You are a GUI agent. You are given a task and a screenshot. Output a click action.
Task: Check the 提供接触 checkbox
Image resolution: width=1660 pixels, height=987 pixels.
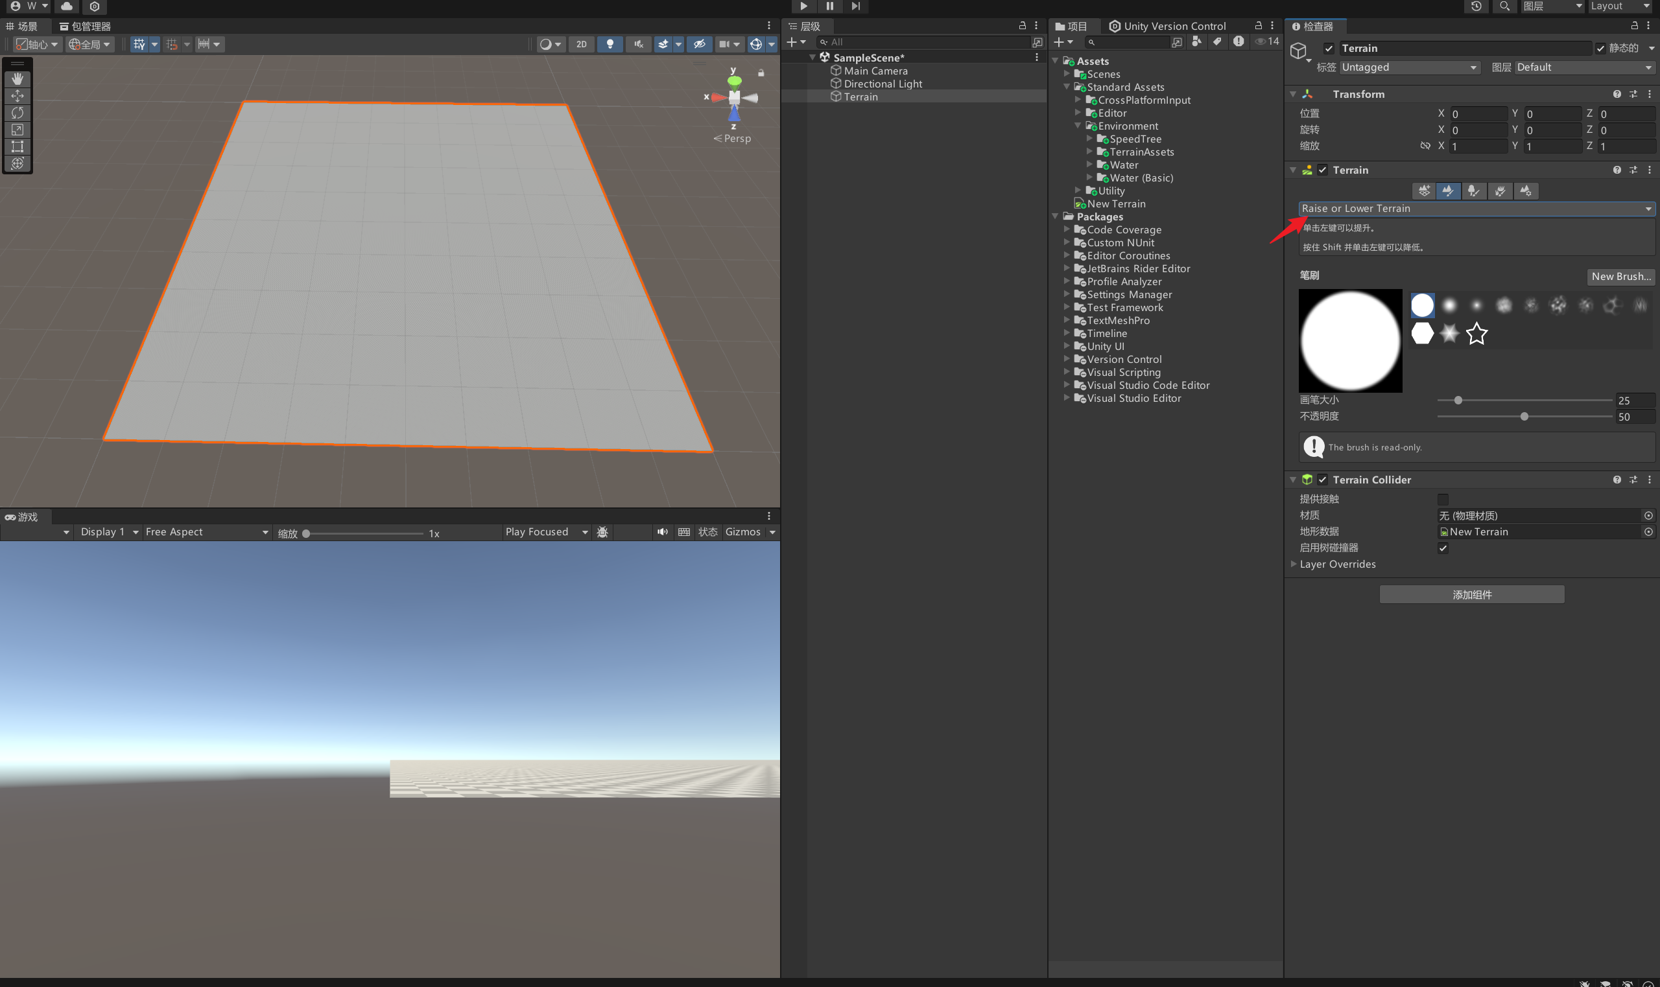tap(1443, 499)
